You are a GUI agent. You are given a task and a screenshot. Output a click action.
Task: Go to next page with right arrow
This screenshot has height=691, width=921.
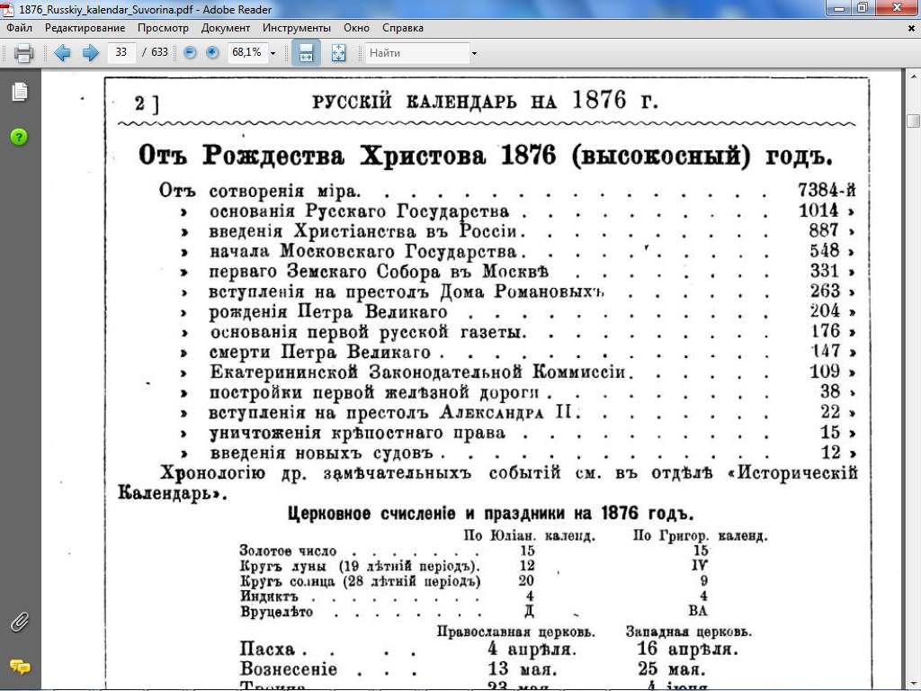point(90,53)
